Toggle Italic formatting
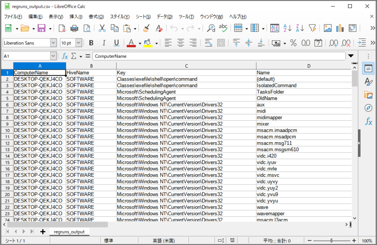 (104, 43)
